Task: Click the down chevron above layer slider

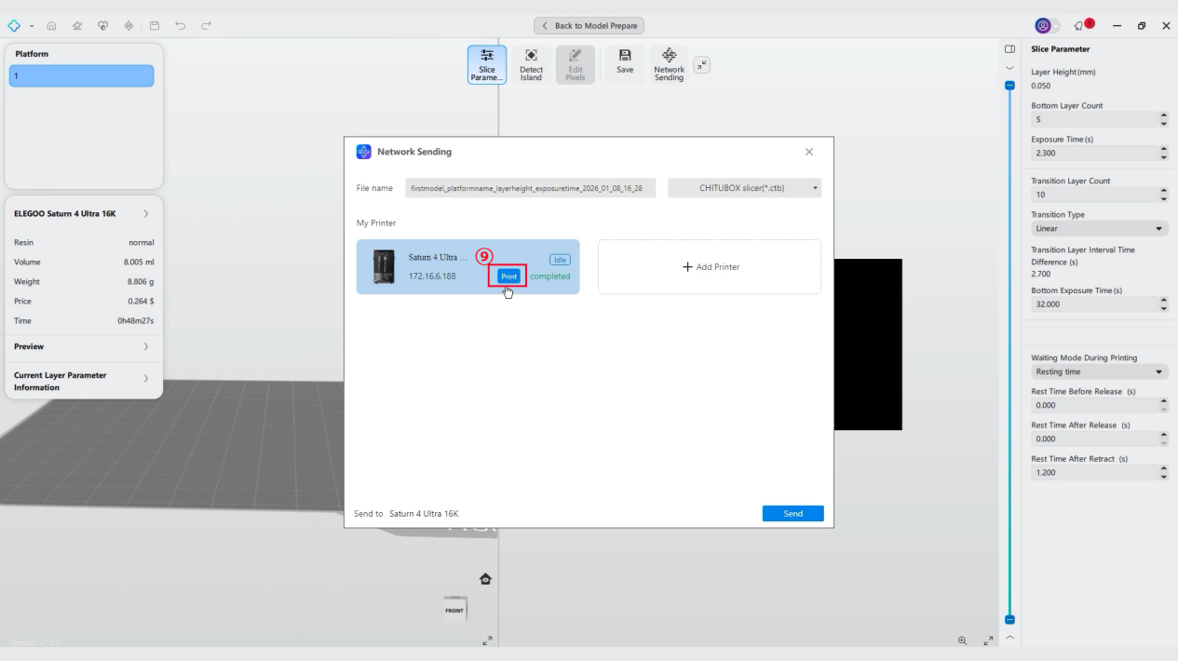Action: (x=1009, y=68)
